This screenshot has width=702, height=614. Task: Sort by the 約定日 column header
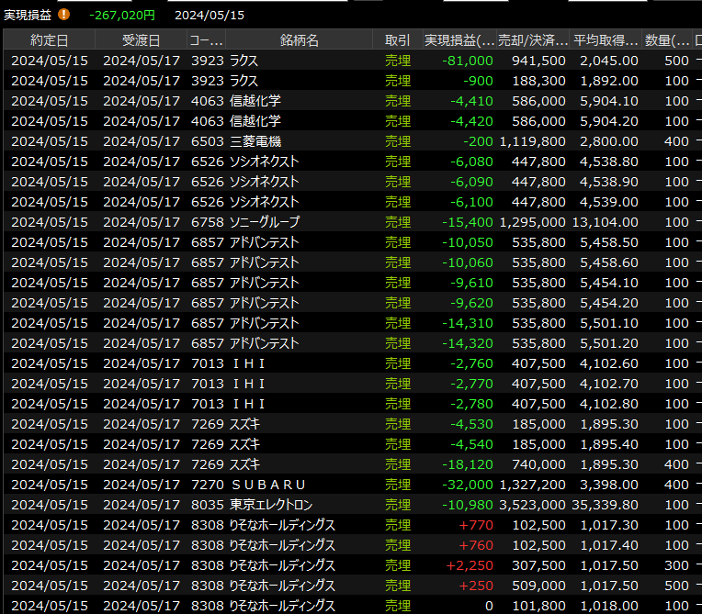[49, 39]
